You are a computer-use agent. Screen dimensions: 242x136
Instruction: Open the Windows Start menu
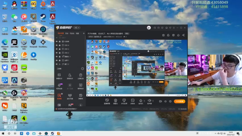tap(3, 134)
